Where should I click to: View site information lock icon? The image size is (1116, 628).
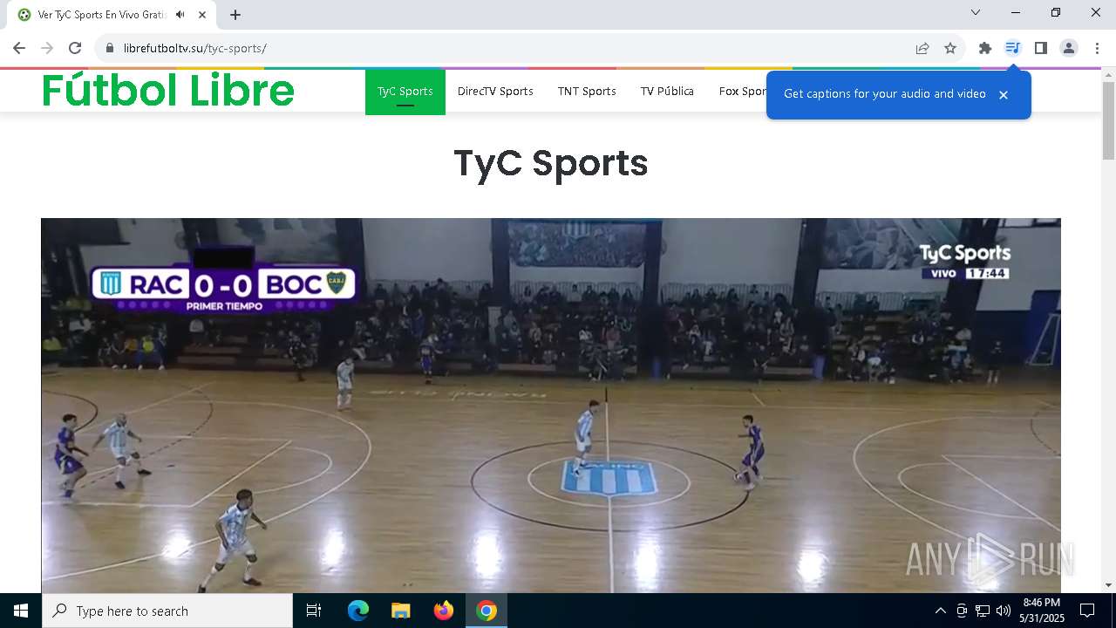pyautogui.click(x=110, y=48)
